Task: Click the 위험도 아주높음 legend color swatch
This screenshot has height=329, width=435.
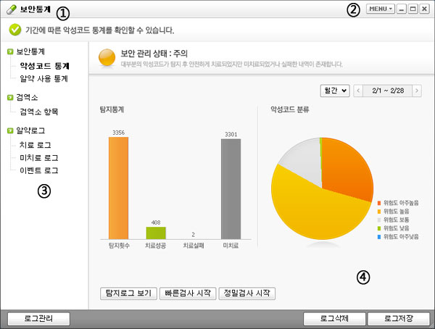Action: tap(379, 202)
